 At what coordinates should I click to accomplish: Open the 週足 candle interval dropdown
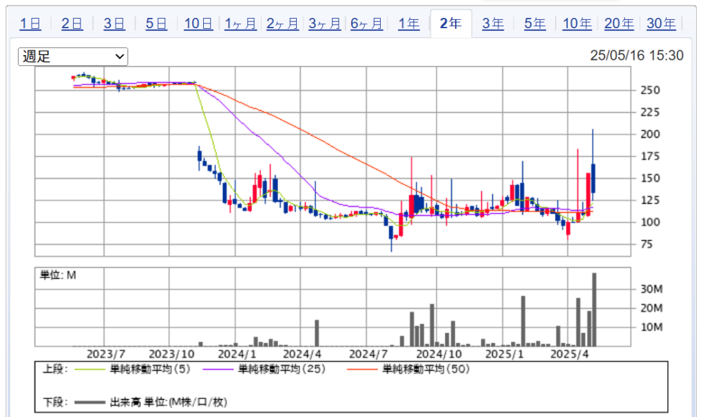pyautogui.click(x=73, y=56)
